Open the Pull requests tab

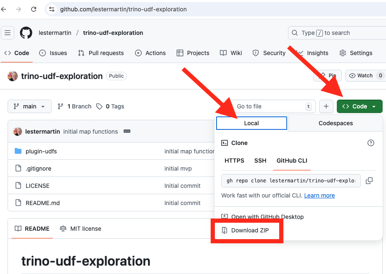point(101,53)
